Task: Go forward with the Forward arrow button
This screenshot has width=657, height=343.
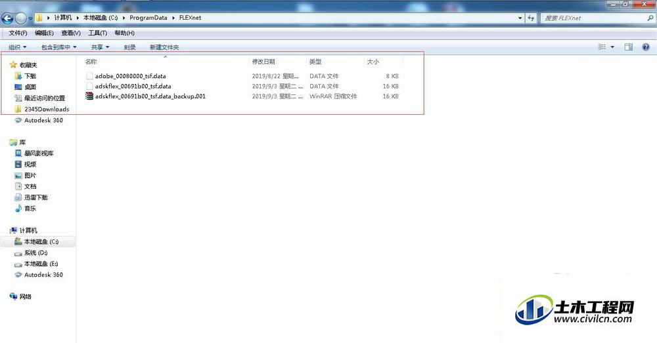Action: tap(20, 18)
